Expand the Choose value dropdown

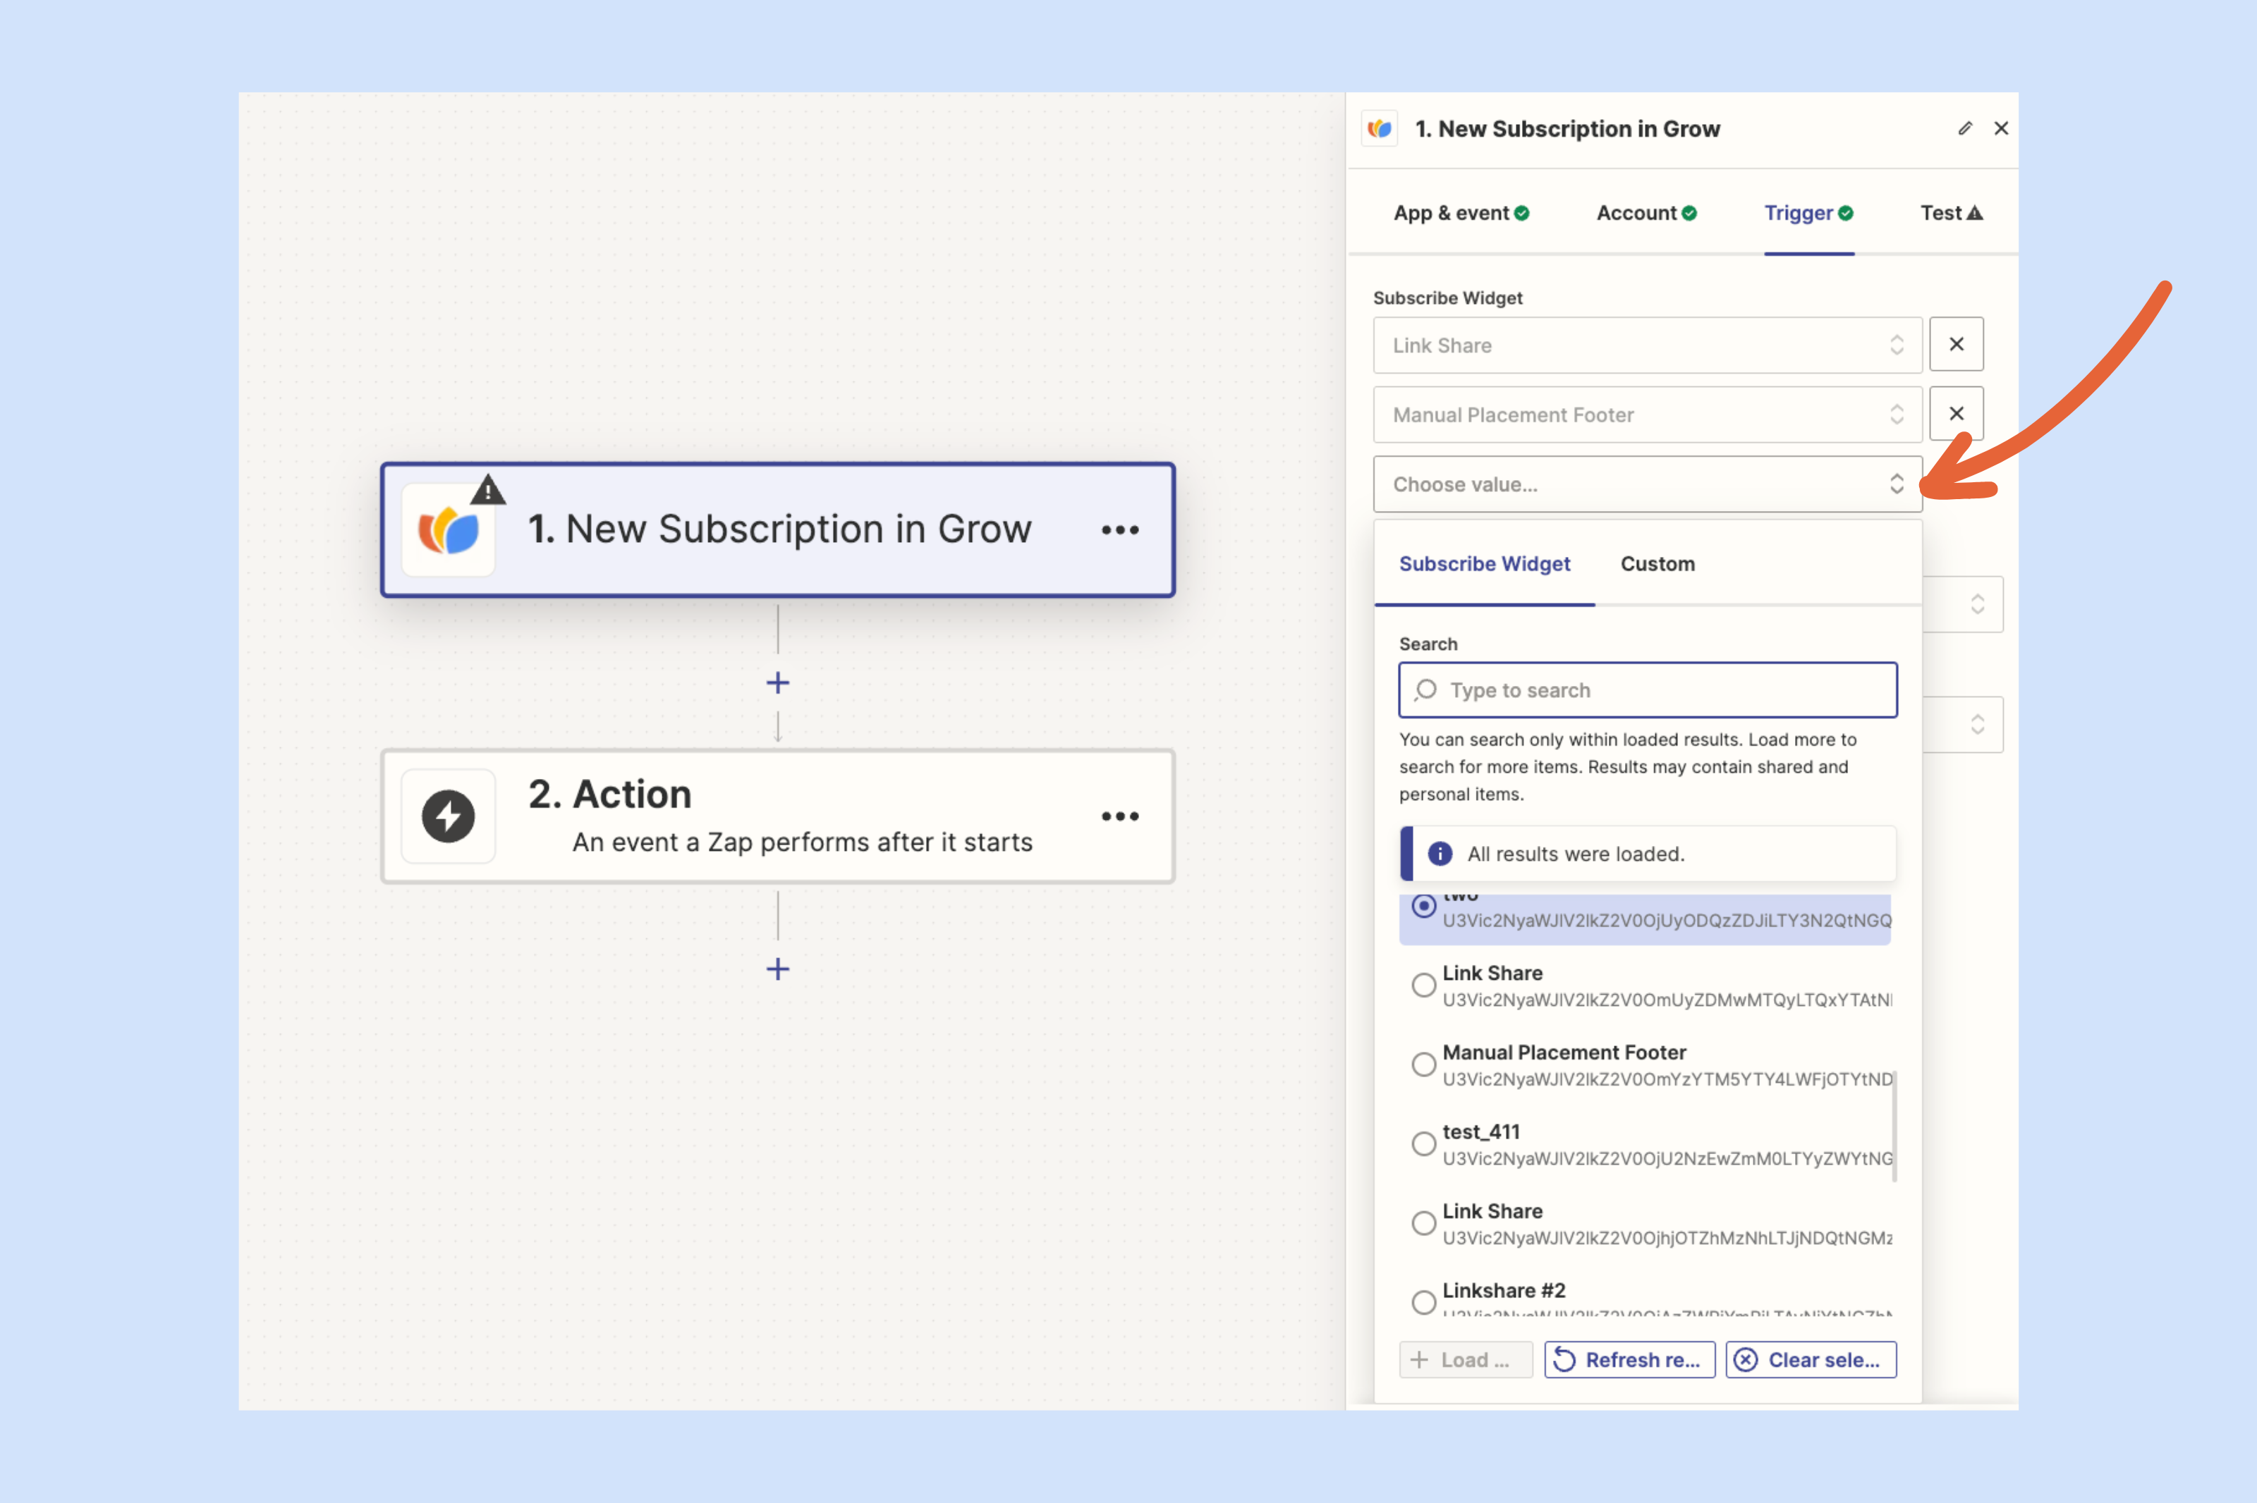[1647, 484]
